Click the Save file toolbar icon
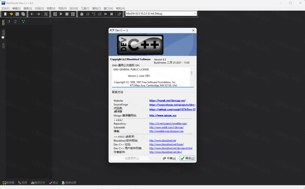 coord(17,14)
